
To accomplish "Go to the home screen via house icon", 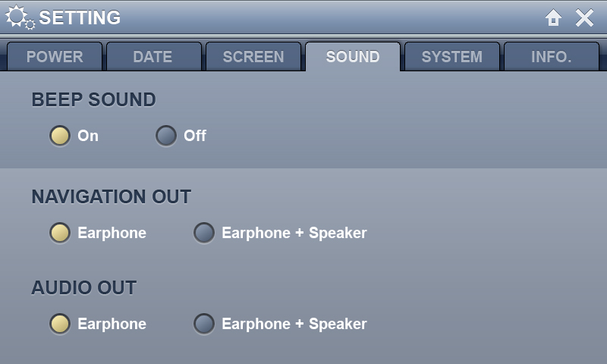I will (553, 17).
